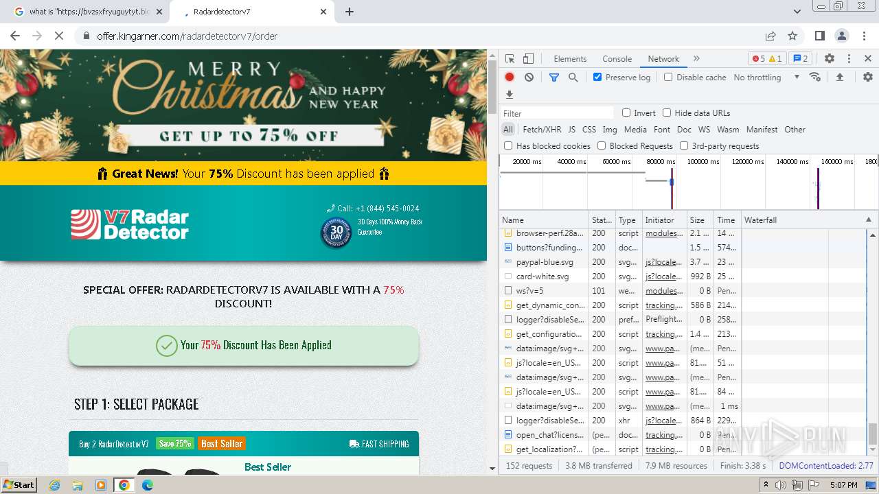Click the address bar URL
The height and width of the screenshot is (494, 879).
187,36
